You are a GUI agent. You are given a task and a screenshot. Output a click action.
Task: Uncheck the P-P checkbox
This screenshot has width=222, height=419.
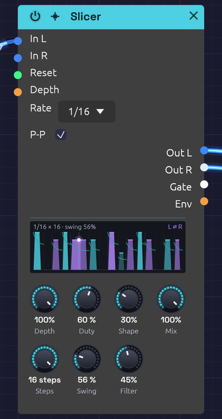(61, 135)
